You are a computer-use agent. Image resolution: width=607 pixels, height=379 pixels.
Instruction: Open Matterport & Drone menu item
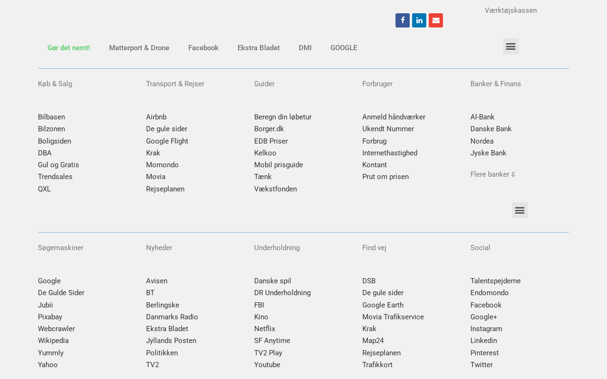[139, 48]
